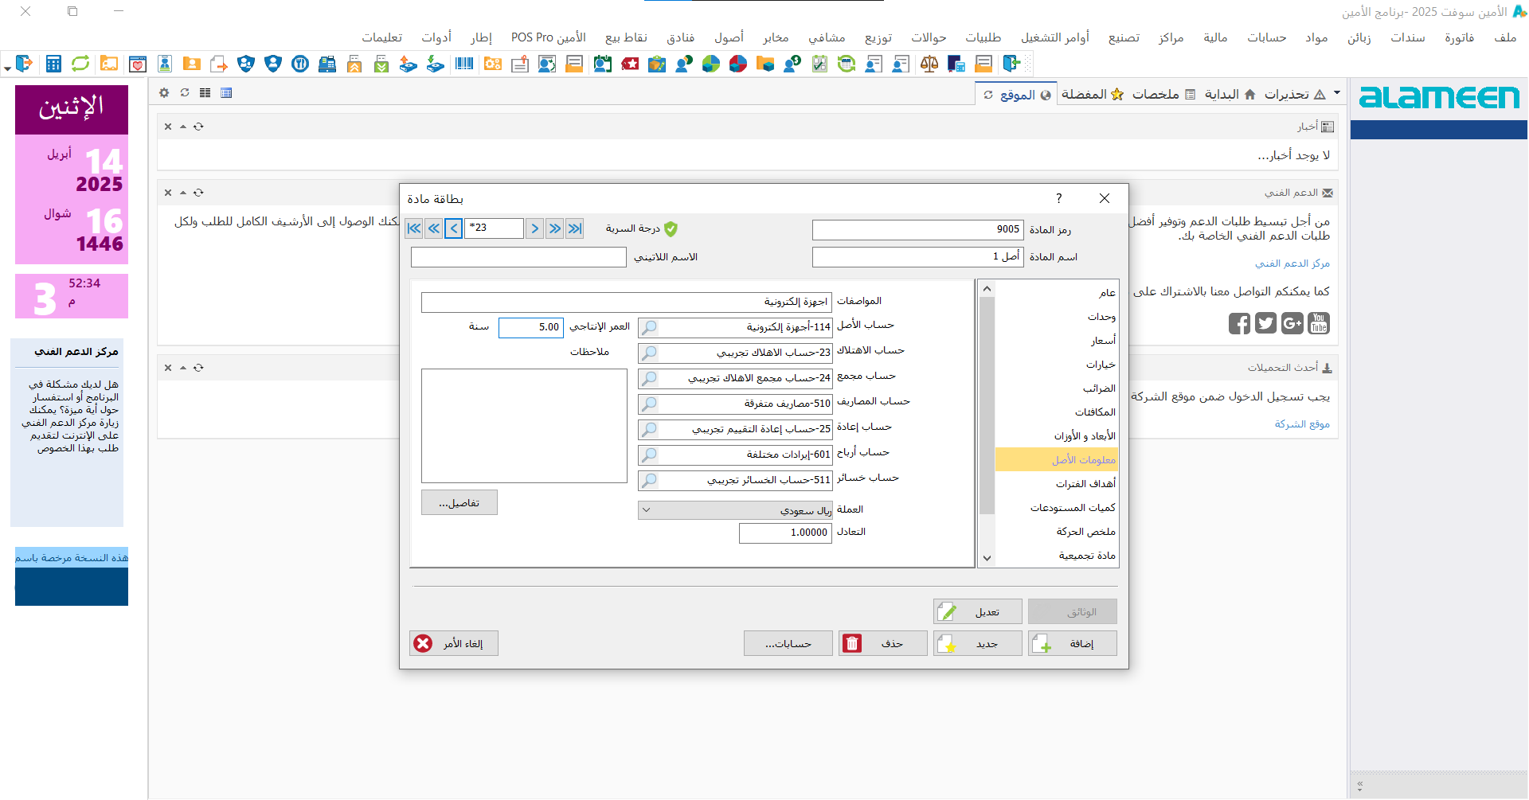
Task: Click the balance scale toolbar icon
Action: click(929, 64)
